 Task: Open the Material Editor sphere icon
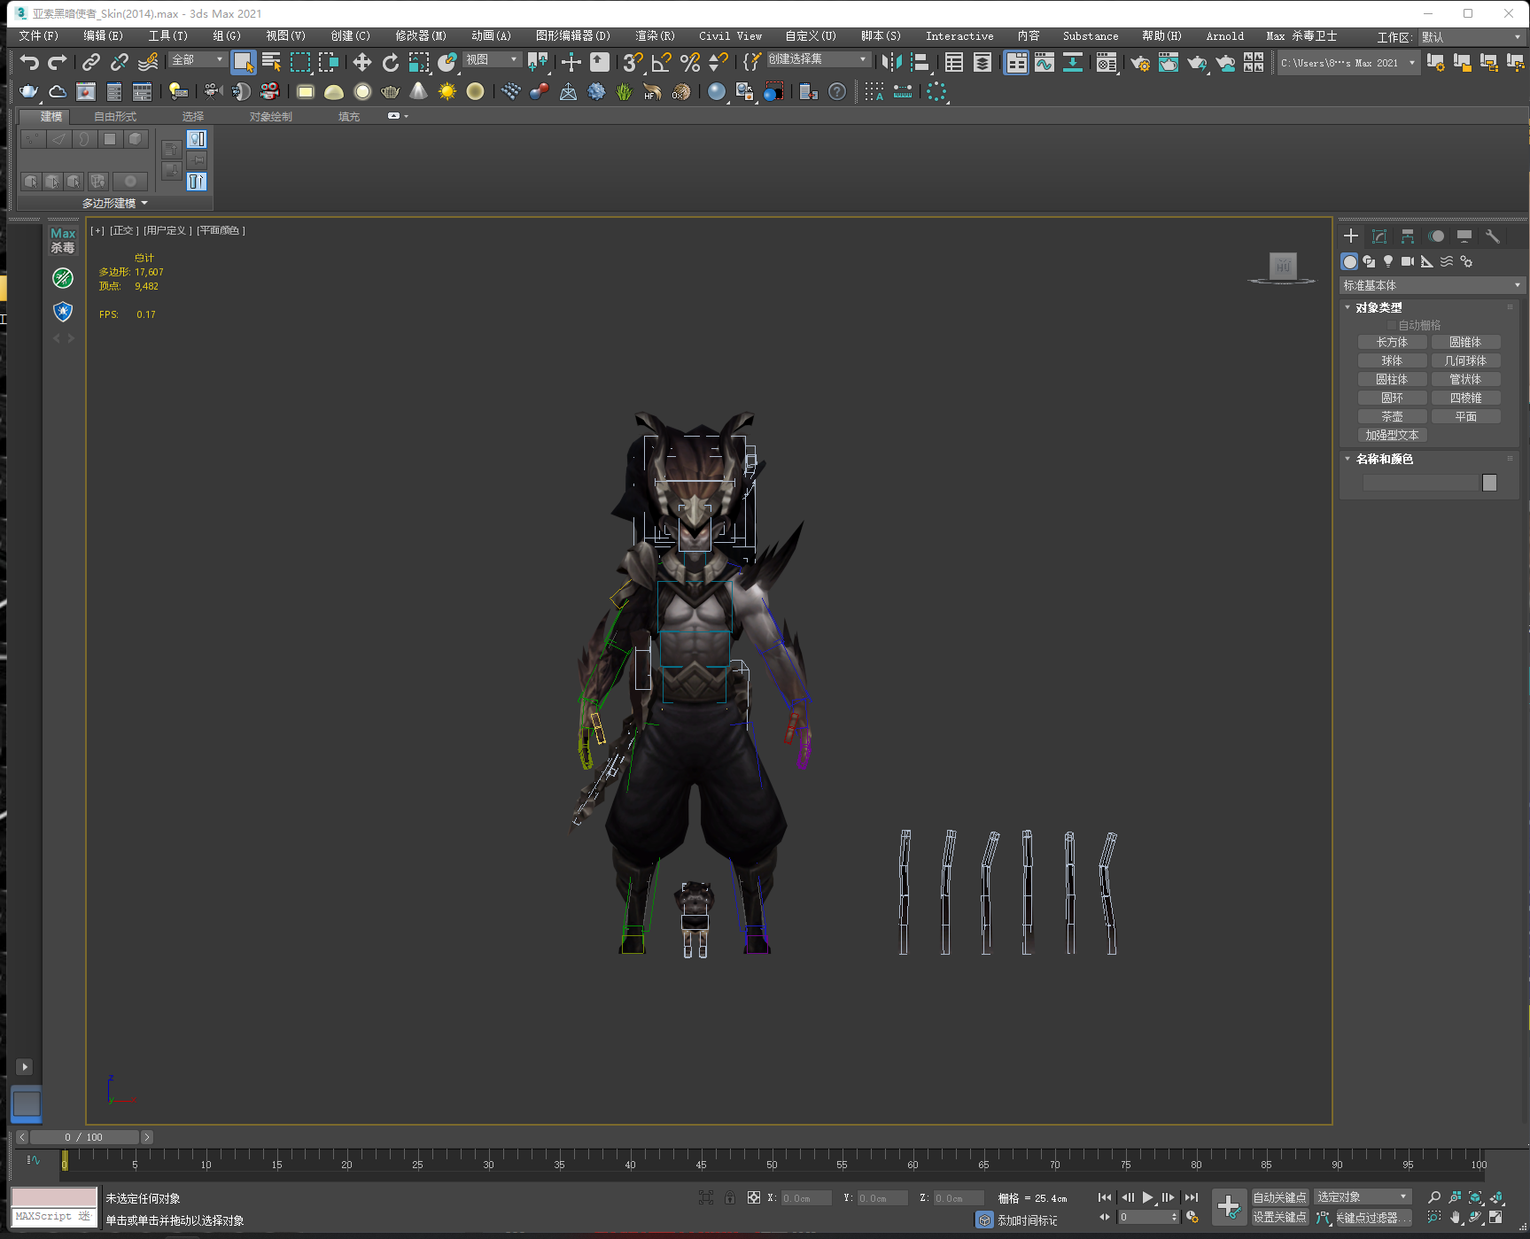point(1107,62)
